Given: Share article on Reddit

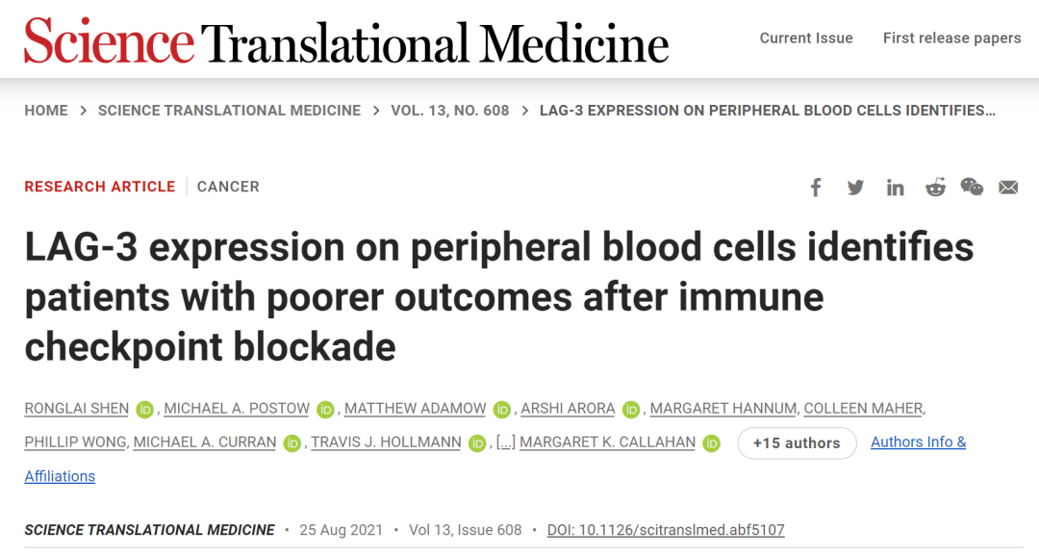Looking at the screenshot, I should pyautogui.click(x=935, y=187).
